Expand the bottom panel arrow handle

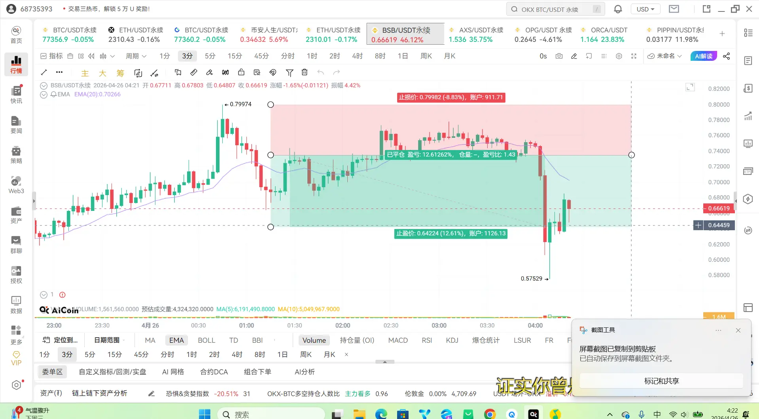(384, 362)
